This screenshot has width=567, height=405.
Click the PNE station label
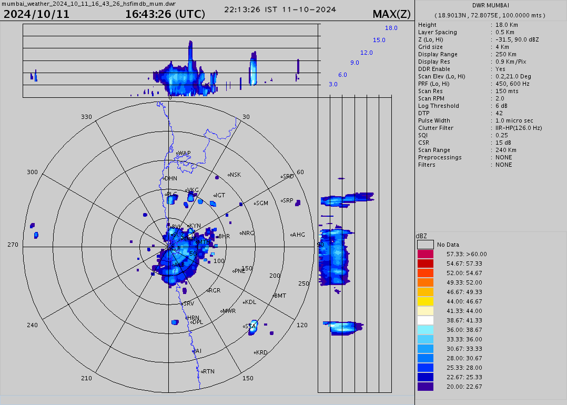pyautogui.click(x=240, y=271)
